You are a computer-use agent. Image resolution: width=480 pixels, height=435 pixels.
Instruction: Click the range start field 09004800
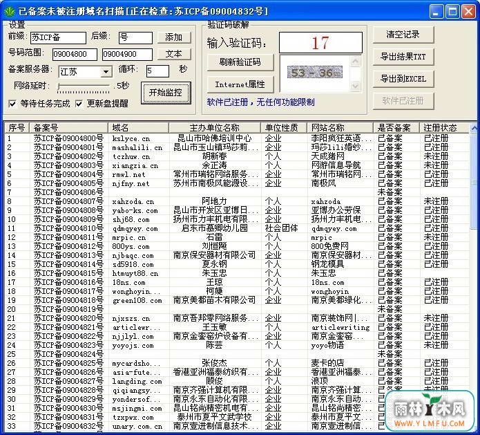(x=75, y=54)
